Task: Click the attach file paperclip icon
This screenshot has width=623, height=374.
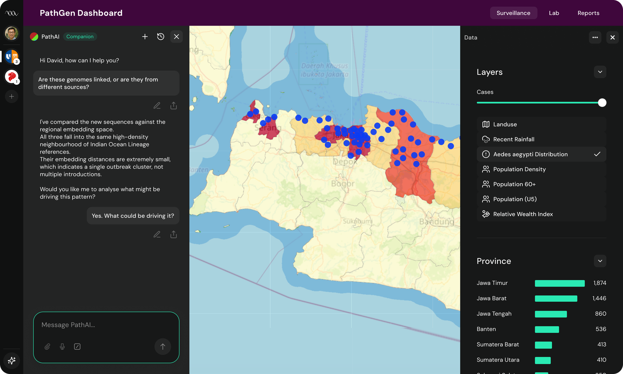Action: (47, 347)
